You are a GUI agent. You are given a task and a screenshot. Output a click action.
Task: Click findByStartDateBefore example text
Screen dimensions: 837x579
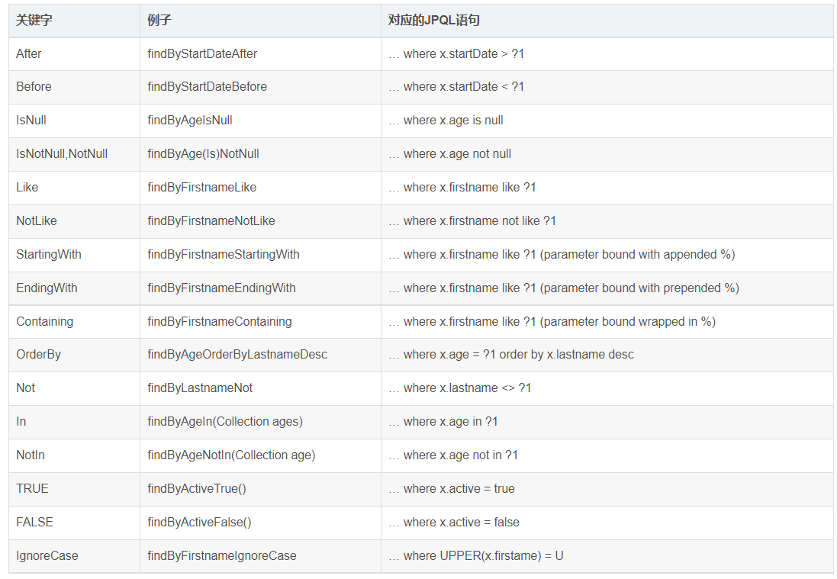[207, 87]
